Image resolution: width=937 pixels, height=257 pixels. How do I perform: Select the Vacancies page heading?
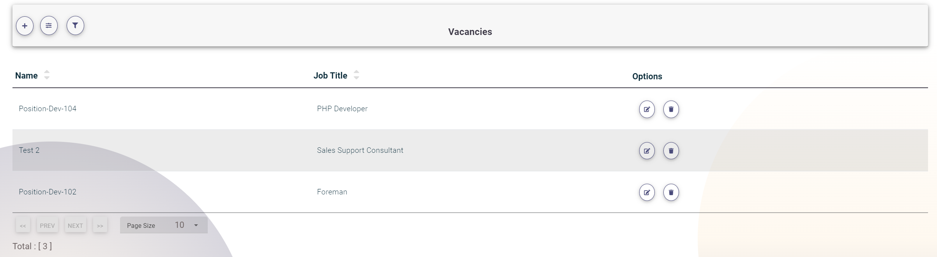pos(469,31)
